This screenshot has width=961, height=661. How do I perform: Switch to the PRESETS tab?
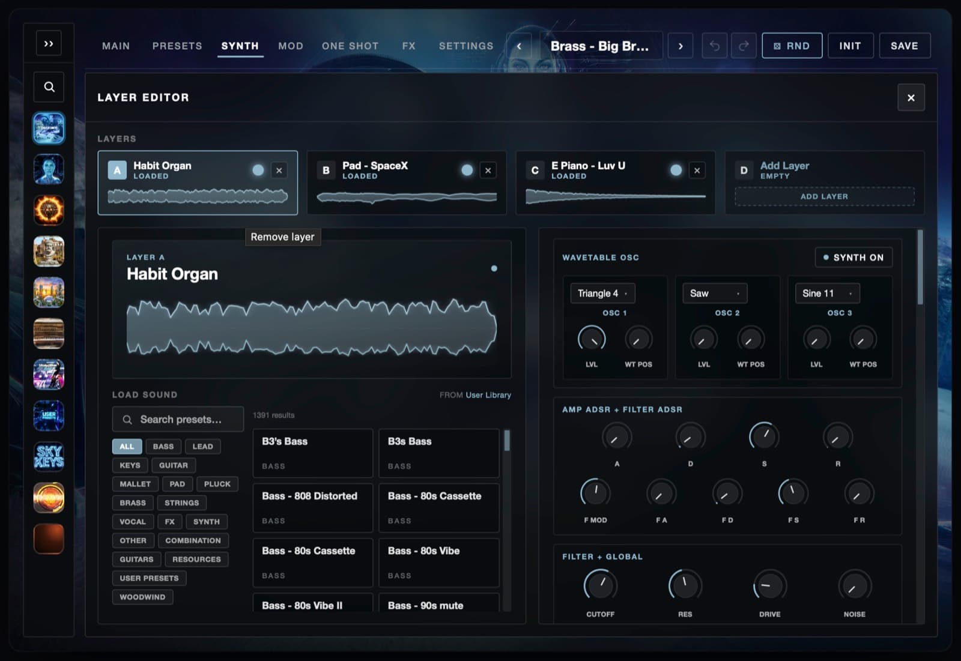(177, 46)
